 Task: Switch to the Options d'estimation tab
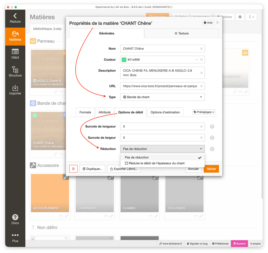click(x=165, y=112)
